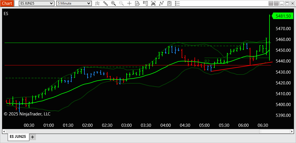Click the 03:00 time axis label
Viewport: 296px width, 143px height.
pos(127,125)
